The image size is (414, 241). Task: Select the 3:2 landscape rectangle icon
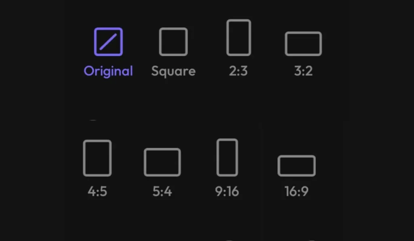pyautogui.click(x=303, y=44)
